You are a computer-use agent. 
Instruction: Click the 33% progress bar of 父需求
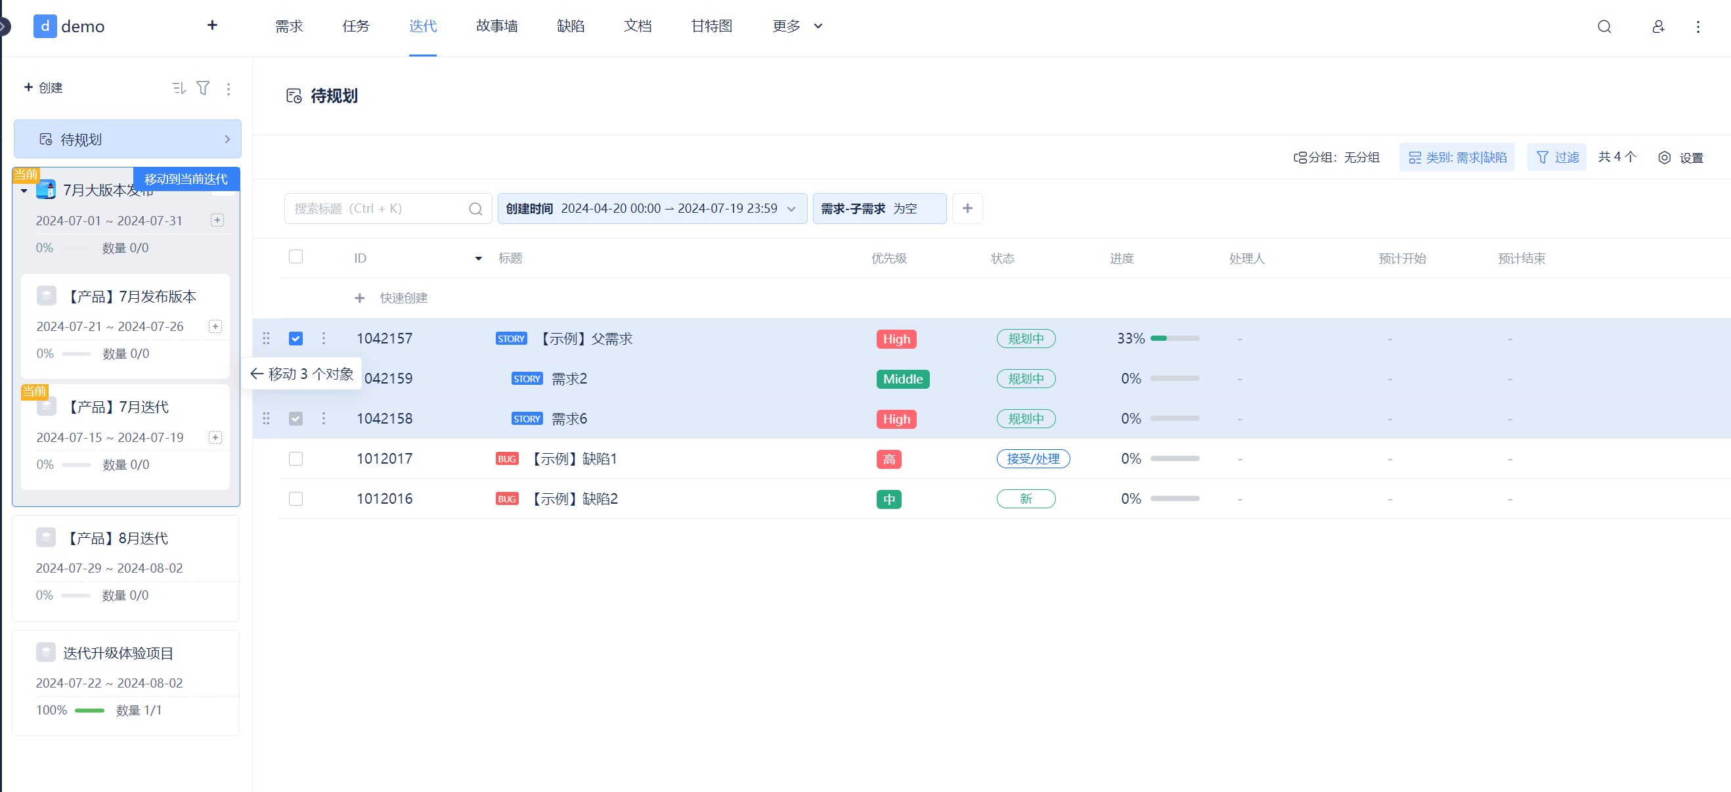[1174, 339]
